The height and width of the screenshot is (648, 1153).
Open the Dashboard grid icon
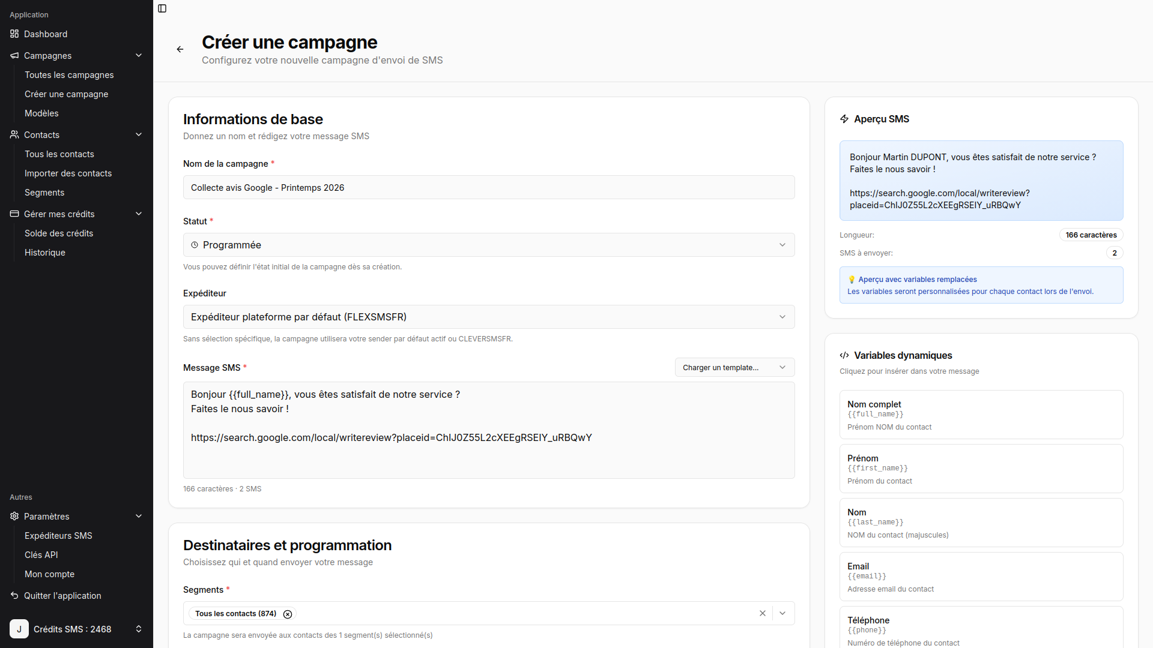[x=14, y=34]
